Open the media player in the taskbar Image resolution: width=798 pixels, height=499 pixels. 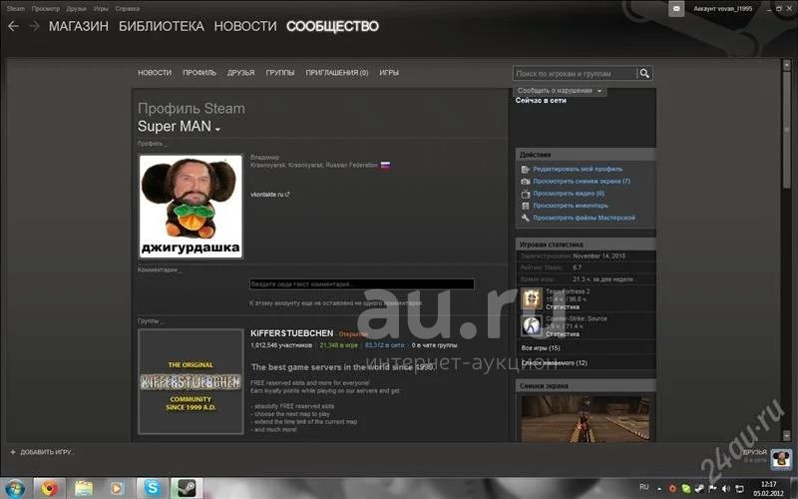click(117, 489)
